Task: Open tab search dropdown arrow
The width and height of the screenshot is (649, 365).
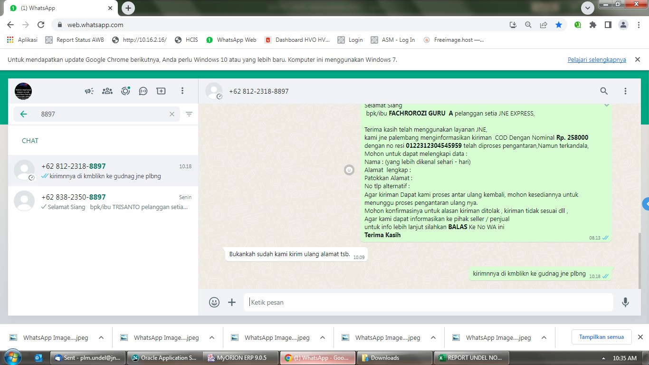Action: click(588, 8)
